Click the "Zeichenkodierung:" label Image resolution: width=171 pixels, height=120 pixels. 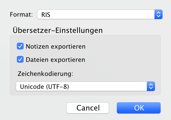pos(45,74)
